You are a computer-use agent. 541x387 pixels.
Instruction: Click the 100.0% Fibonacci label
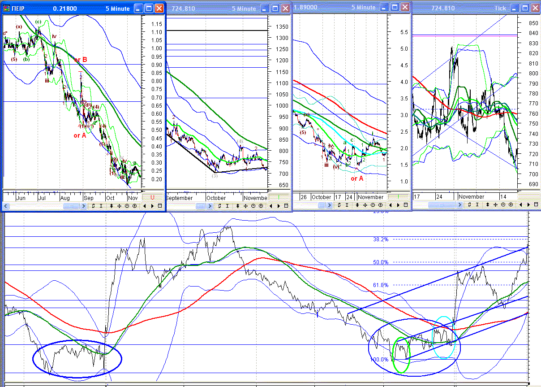point(379,360)
